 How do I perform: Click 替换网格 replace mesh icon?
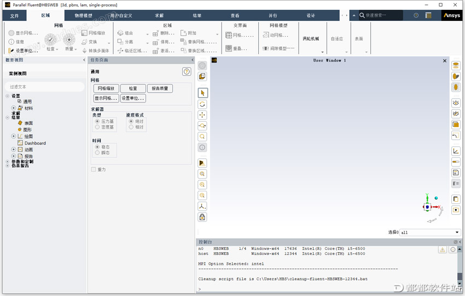(x=183, y=42)
